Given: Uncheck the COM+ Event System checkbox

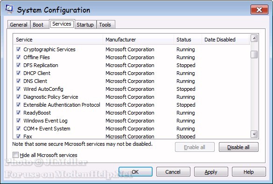Looking at the screenshot, I should pyautogui.click(x=18, y=129).
